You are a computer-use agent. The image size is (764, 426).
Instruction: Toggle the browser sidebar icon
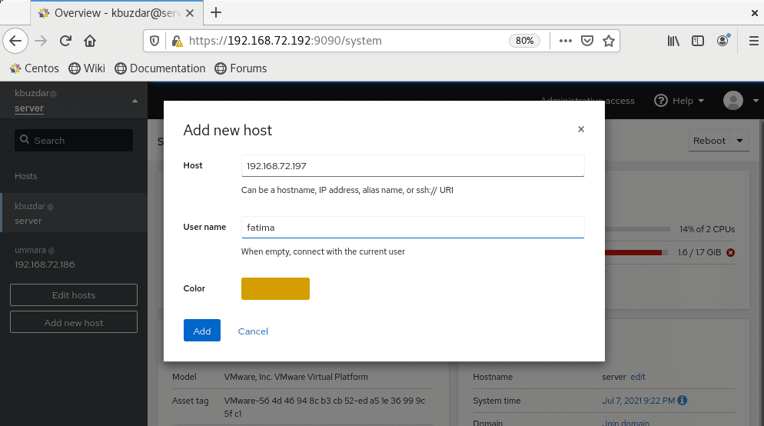pos(698,41)
